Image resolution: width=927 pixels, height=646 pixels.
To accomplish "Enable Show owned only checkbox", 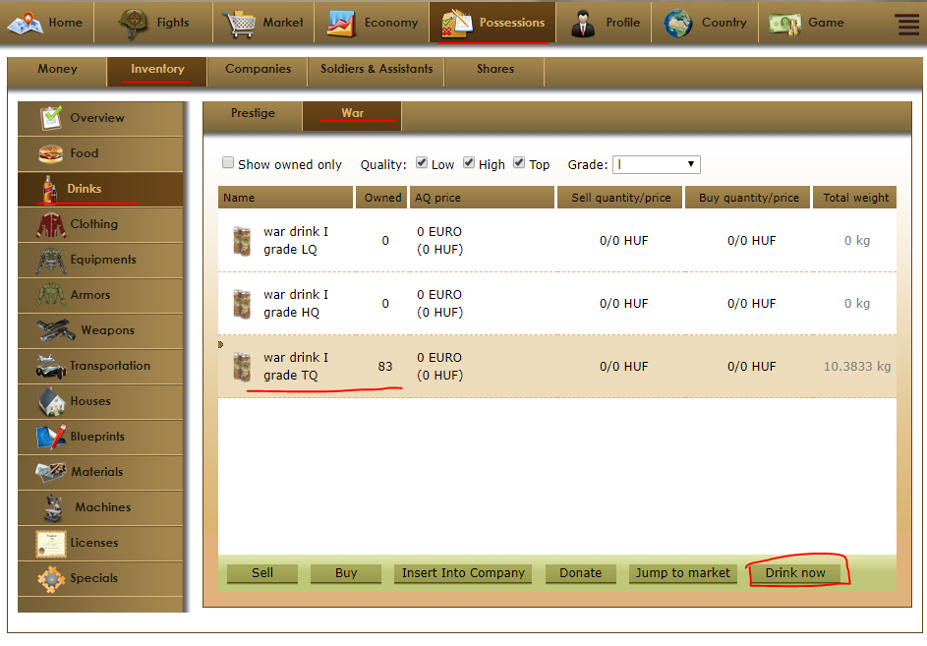I will (228, 162).
